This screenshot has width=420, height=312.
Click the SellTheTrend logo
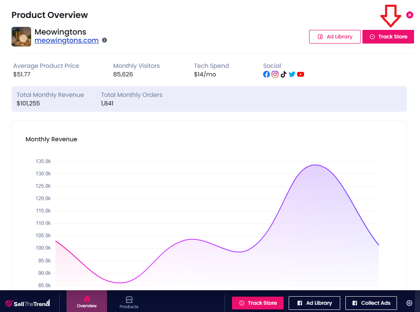(x=28, y=303)
